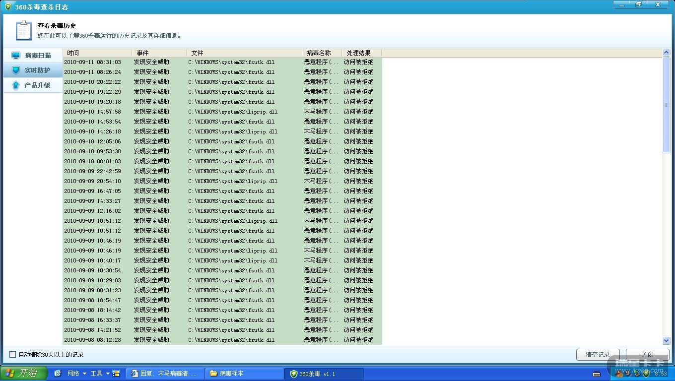
Task: Select the log row dated 2010-09-09 12:16:02
Action: point(222,211)
